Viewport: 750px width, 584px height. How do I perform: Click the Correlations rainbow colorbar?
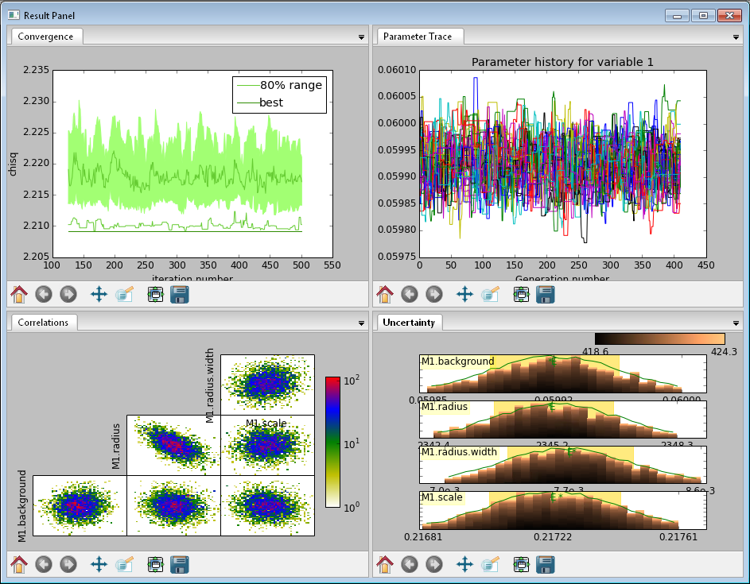(x=332, y=440)
